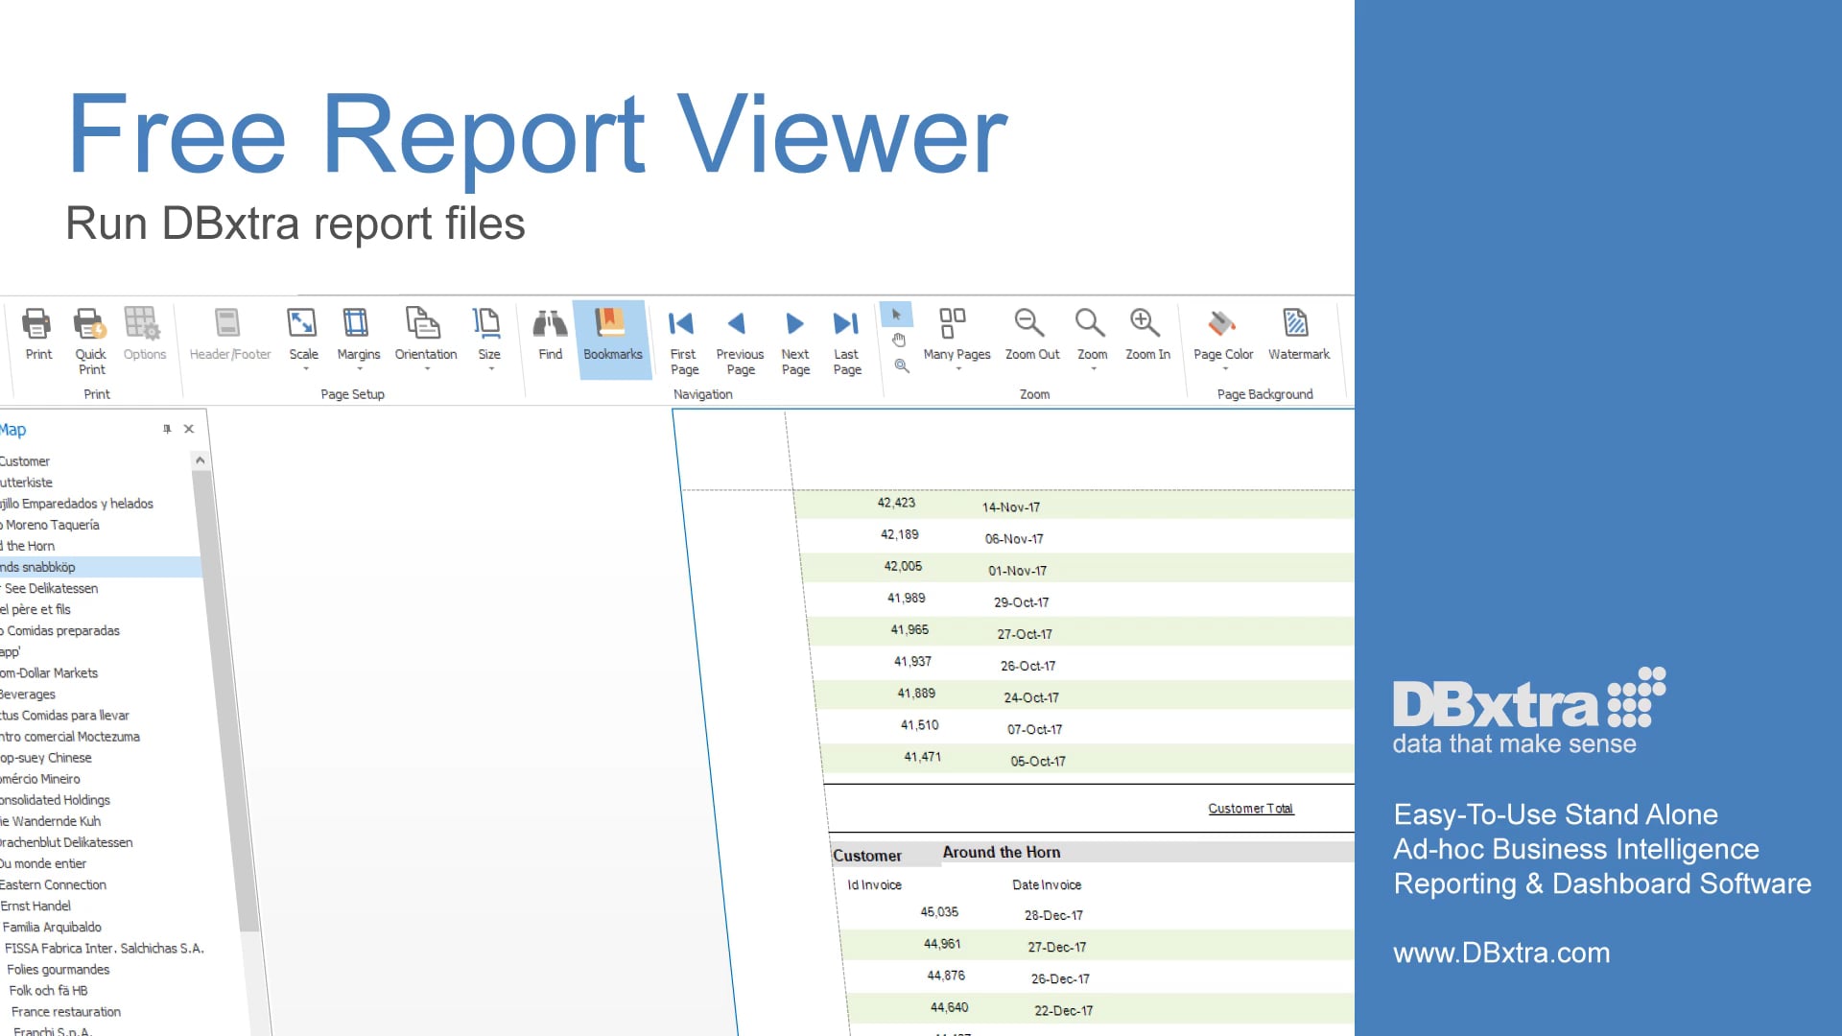Click the Watermark icon
This screenshot has height=1036, width=1842.
1298,334
